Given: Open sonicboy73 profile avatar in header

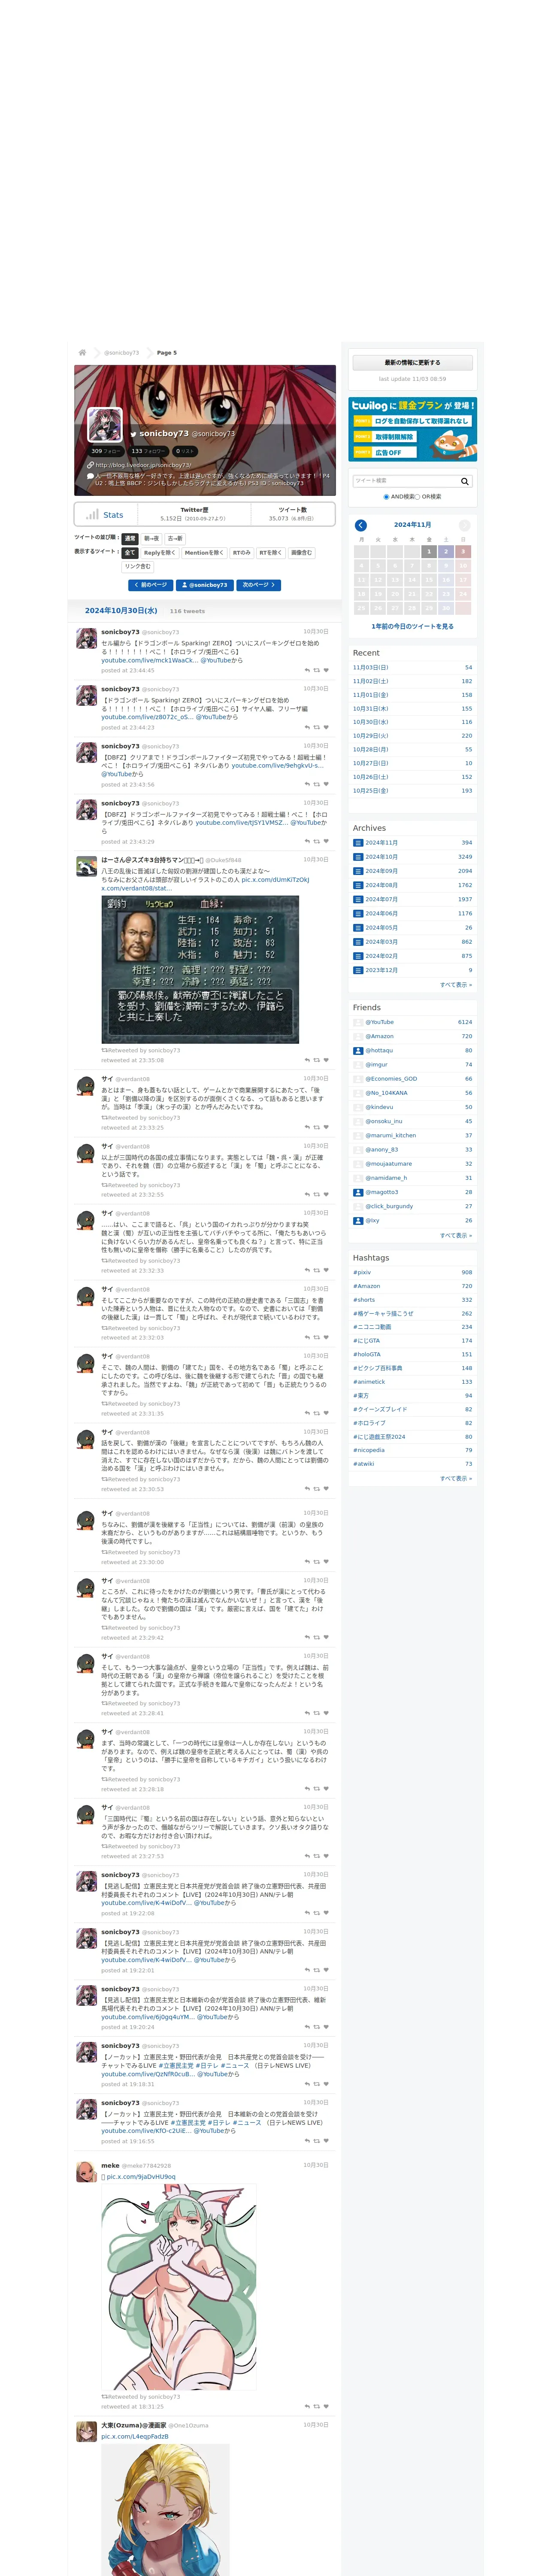Looking at the screenshot, I should click(x=105, y=425).
